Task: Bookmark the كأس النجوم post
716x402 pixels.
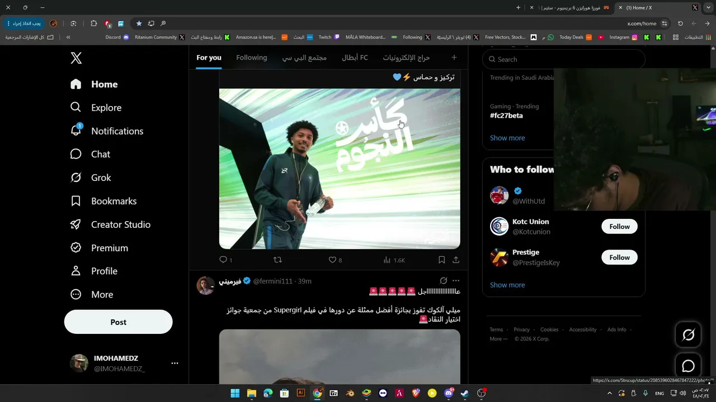Action: [441, 260]
